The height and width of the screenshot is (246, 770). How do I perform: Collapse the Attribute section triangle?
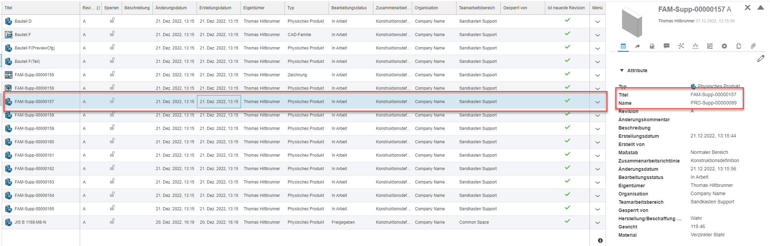pyautogui.click(x=621, y=70)
